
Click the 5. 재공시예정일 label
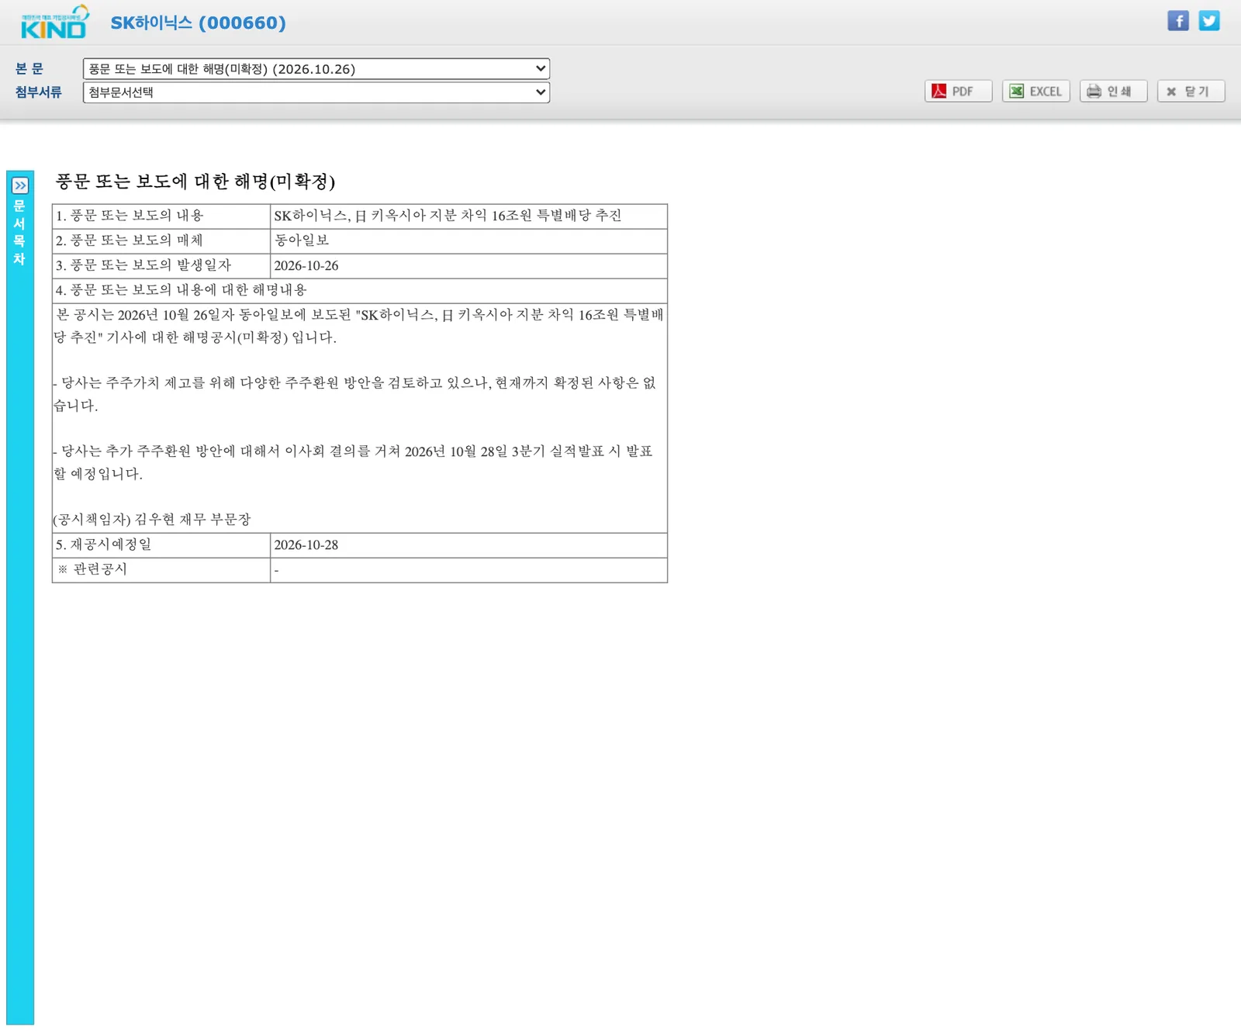pos(103,545)
